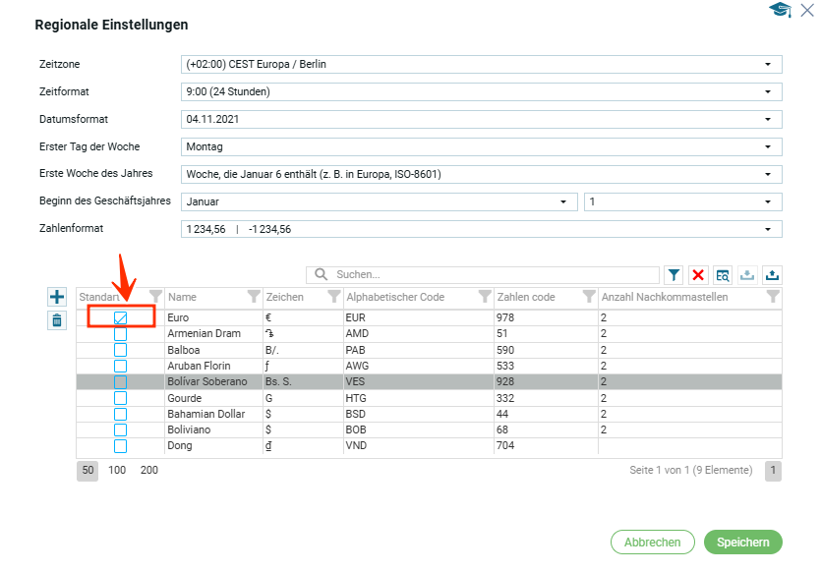Click the Suchen search field
821x572 pixels.
tap(492, 275)
